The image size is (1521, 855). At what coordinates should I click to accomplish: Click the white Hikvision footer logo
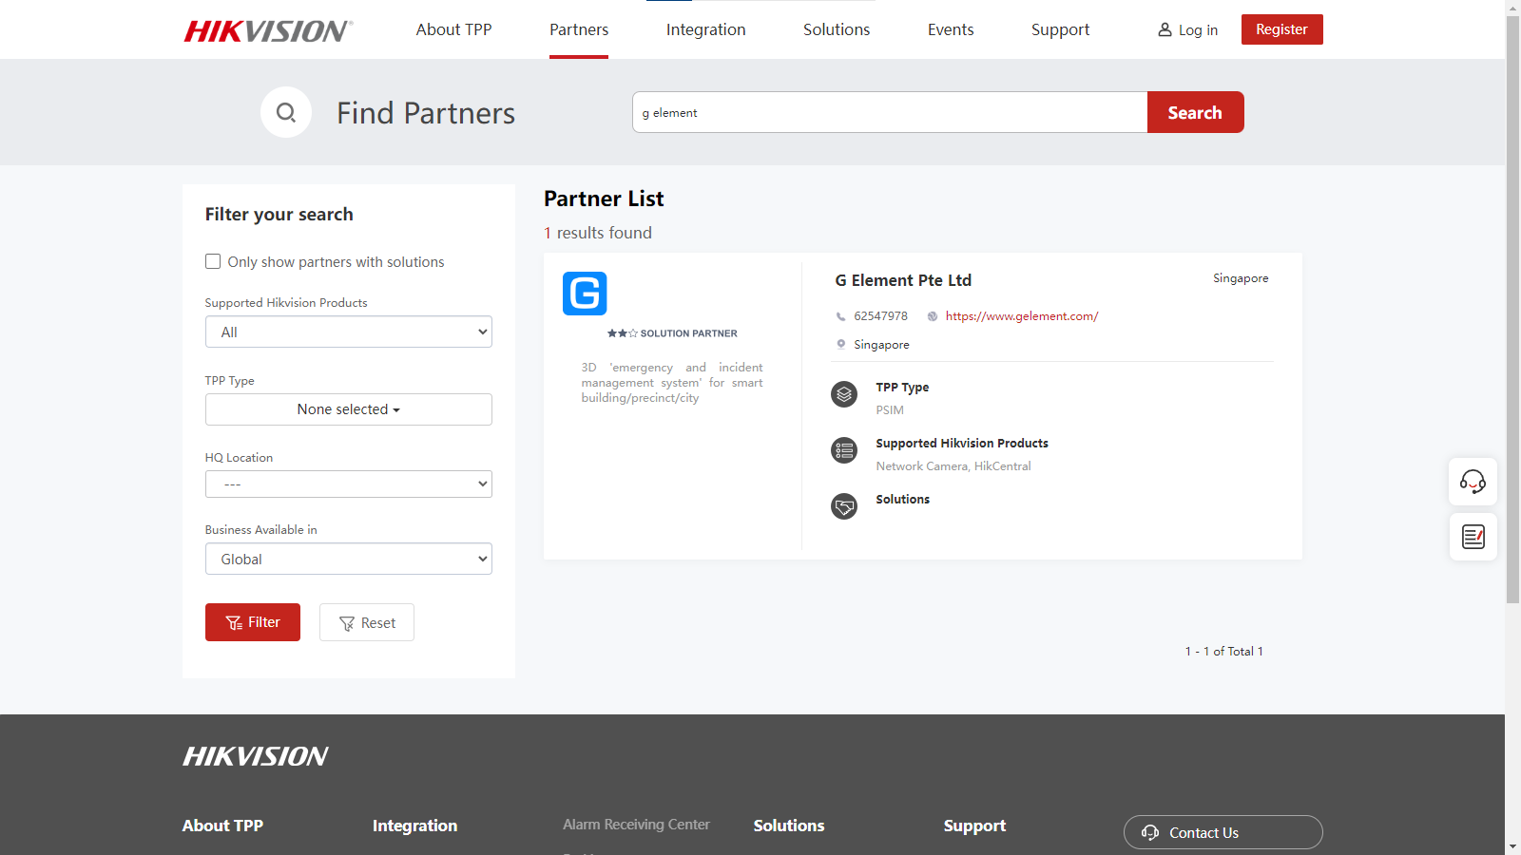tap(255, 756)
